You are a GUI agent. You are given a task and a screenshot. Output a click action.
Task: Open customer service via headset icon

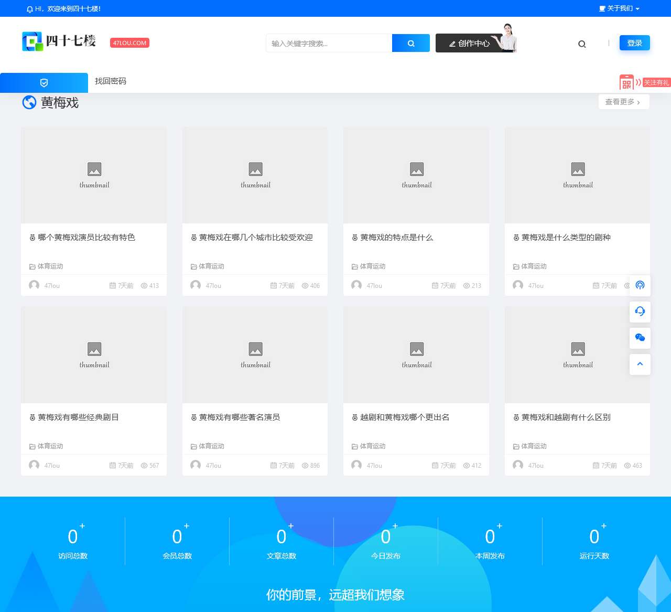(640, 312)
